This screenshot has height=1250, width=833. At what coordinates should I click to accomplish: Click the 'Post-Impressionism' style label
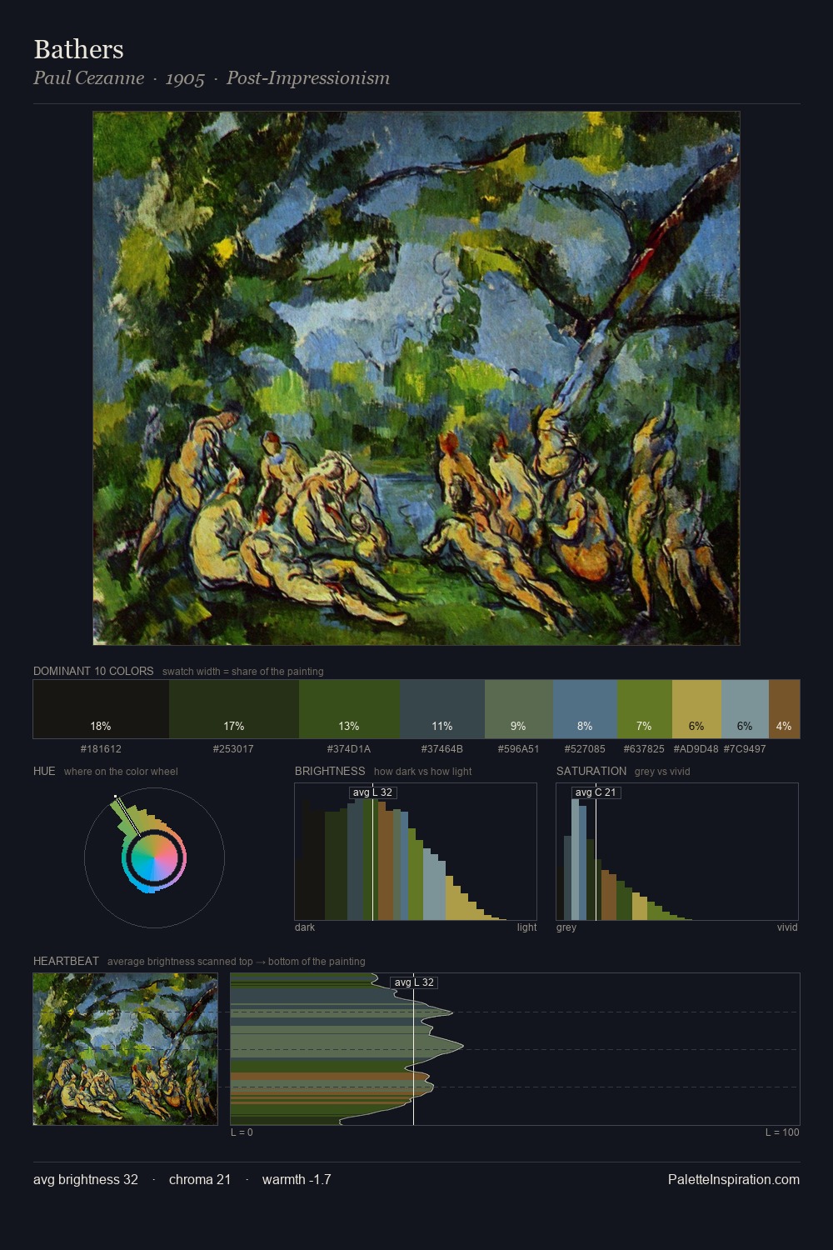[308, 78]
